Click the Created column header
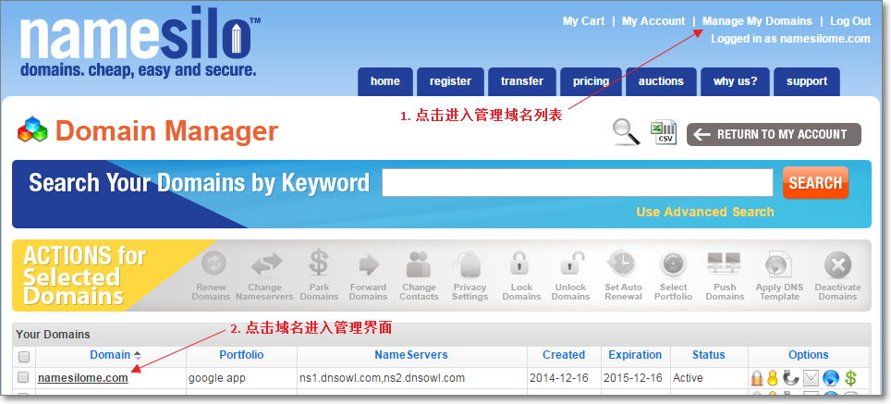891x404 pixels. (564, 355)
